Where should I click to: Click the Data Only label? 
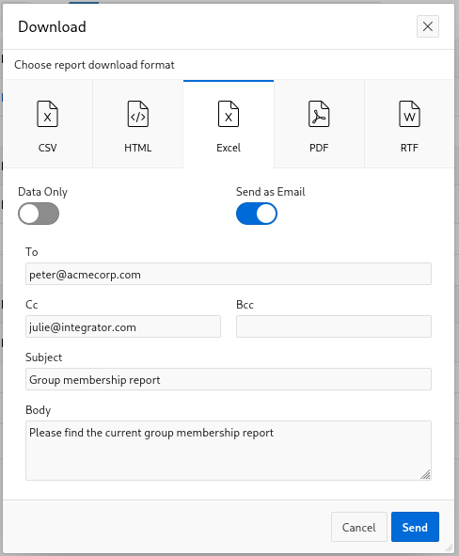[x=43, y=192]
